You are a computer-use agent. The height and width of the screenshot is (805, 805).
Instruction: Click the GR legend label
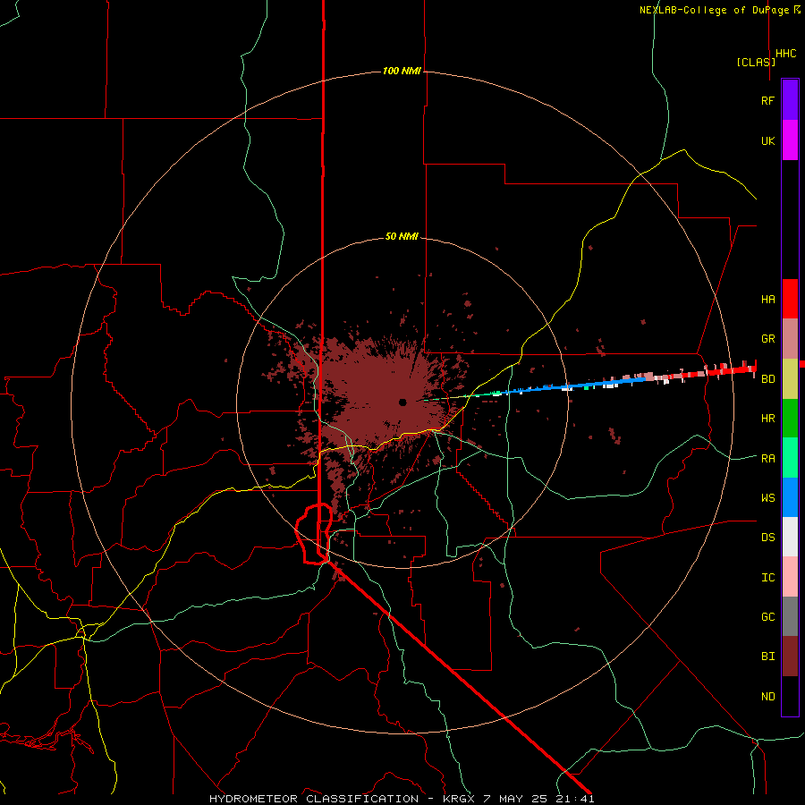pos(768,339)
